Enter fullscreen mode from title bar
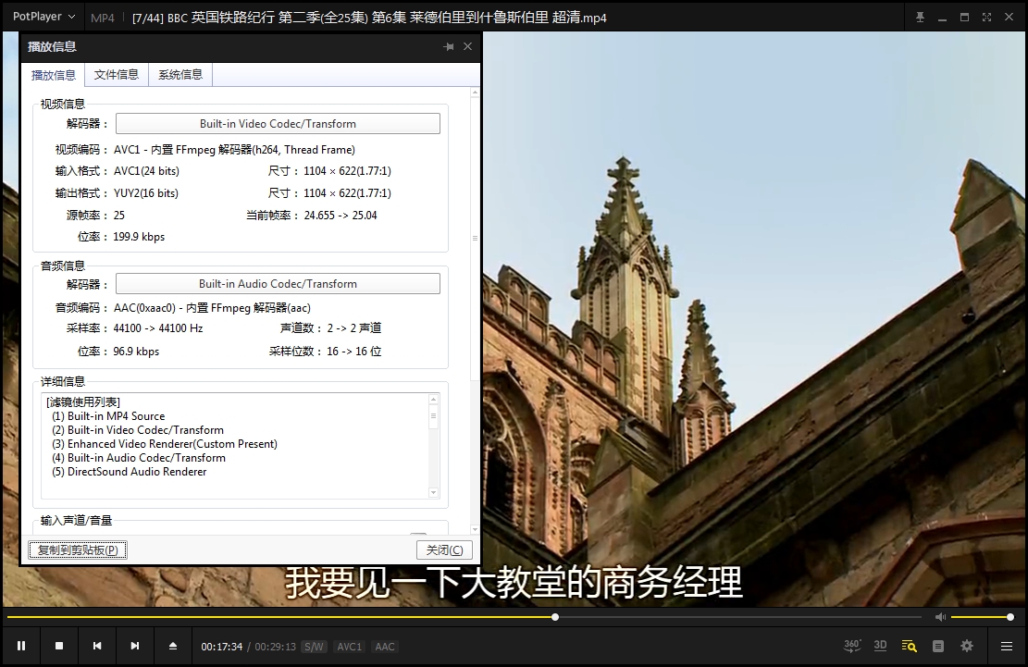1028x667 pixels. coord(986,18)
